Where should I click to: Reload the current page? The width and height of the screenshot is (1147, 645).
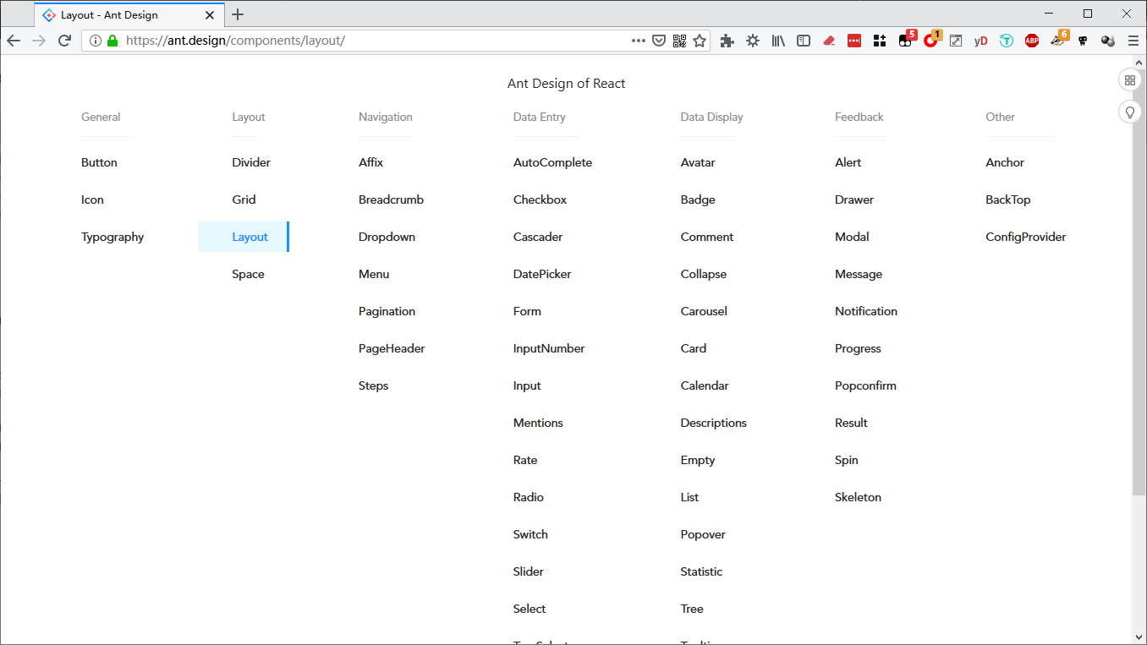[x=64, y=41]
